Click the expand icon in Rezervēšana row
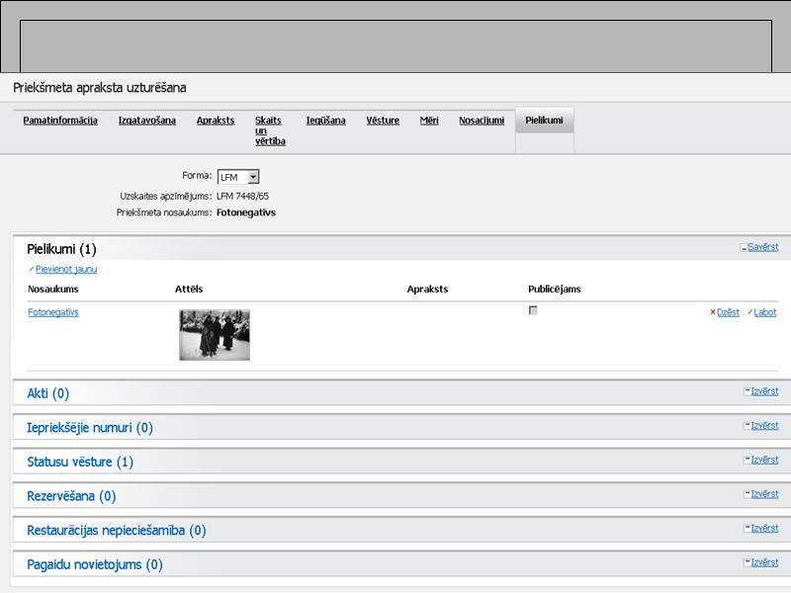 pos(747,494)
